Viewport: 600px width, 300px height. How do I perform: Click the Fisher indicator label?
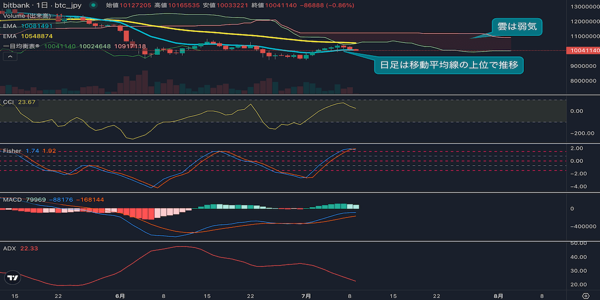[x=12, y=150]
